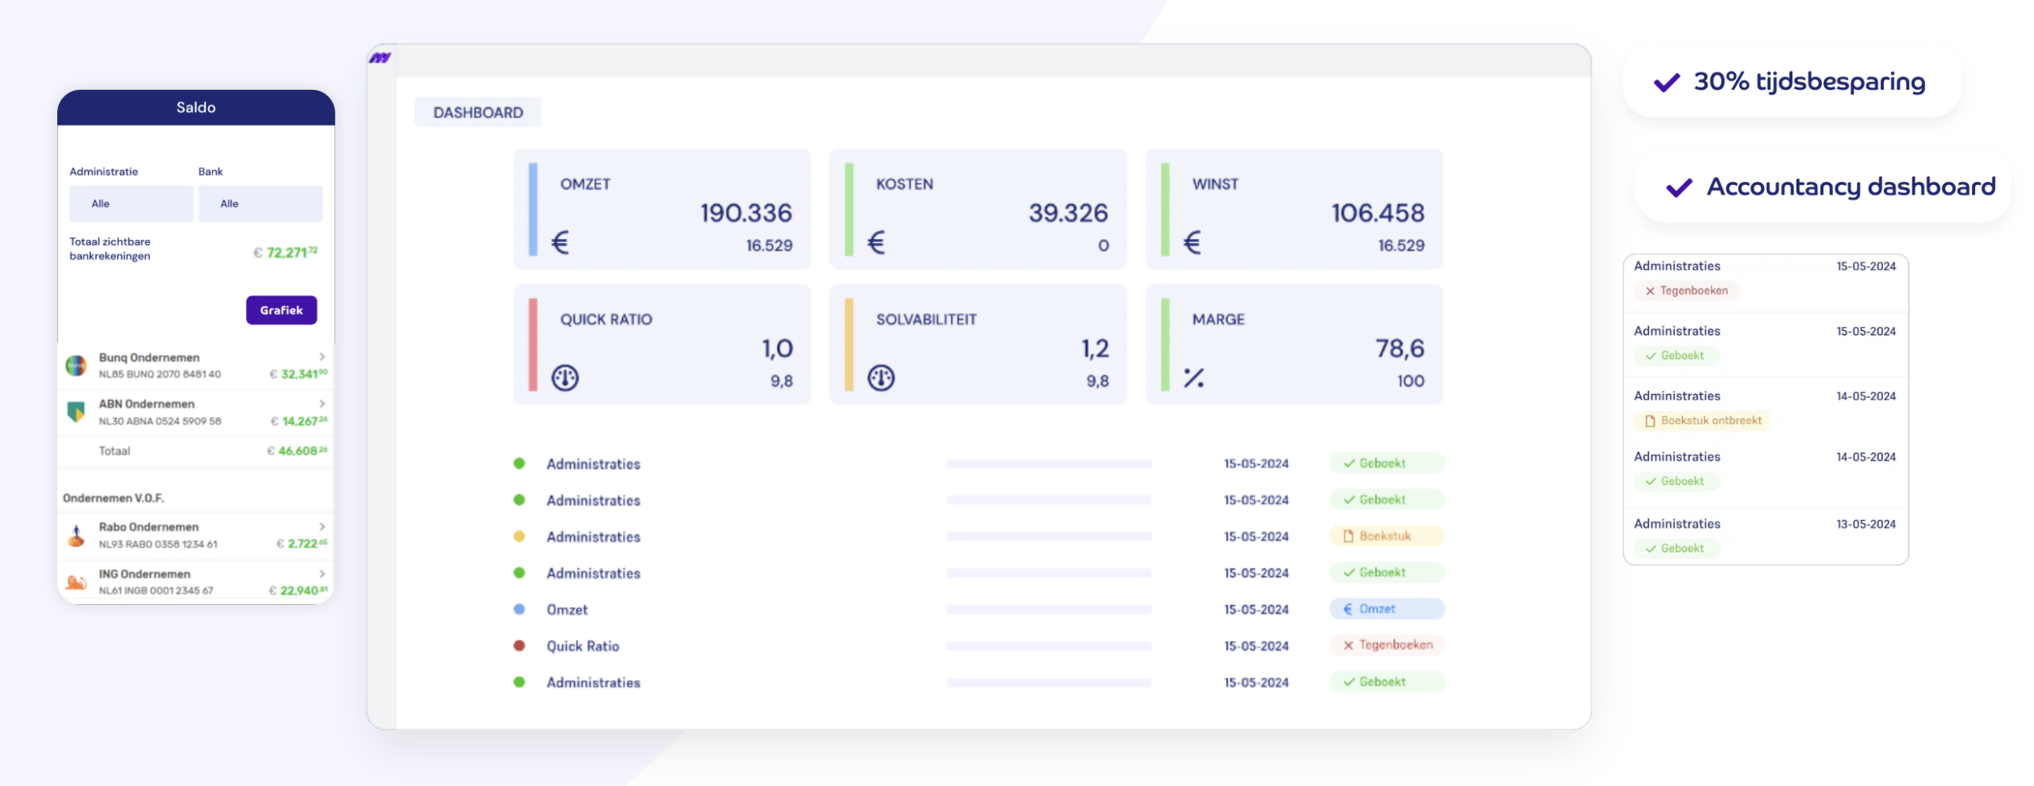Click the ABN bank shield icon
Image resolution: width=2034 pixels, height=786 pixels.
point(76,412)
